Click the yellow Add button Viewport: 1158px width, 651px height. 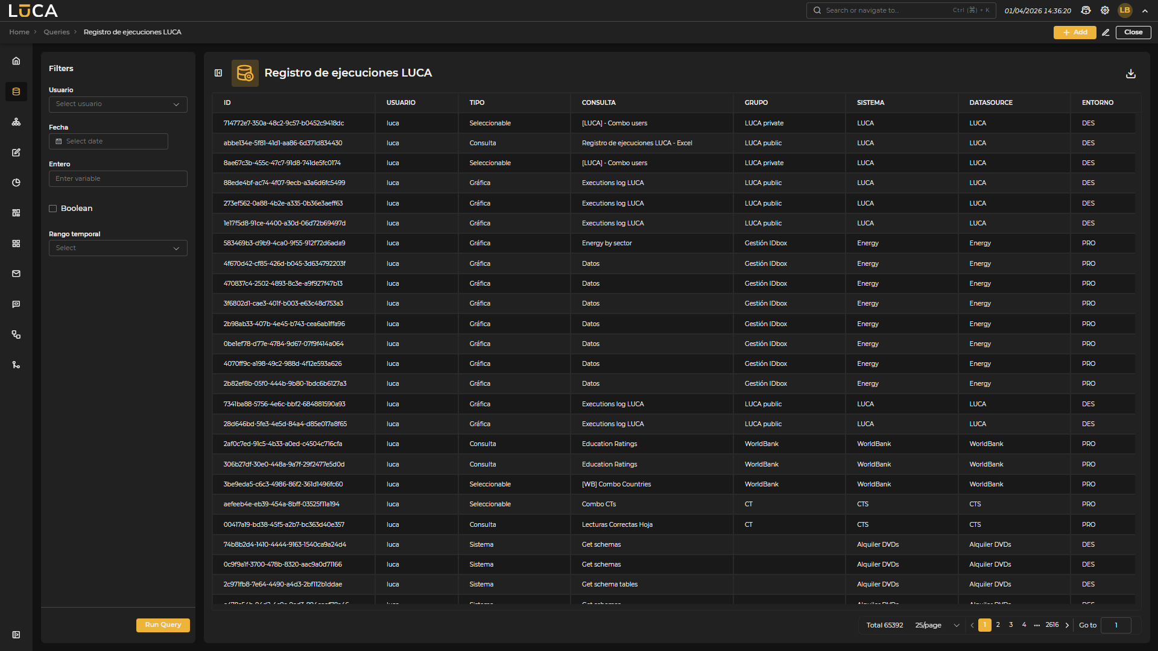point(1074,33)
